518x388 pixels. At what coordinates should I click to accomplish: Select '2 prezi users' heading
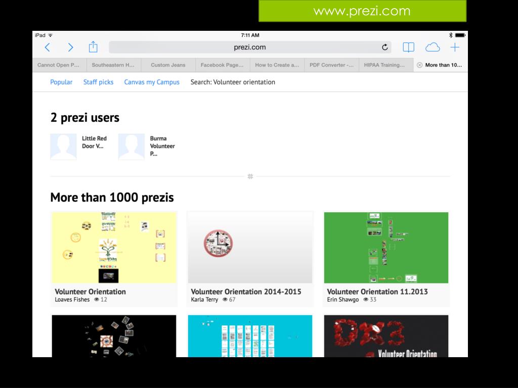coord(84,118)
